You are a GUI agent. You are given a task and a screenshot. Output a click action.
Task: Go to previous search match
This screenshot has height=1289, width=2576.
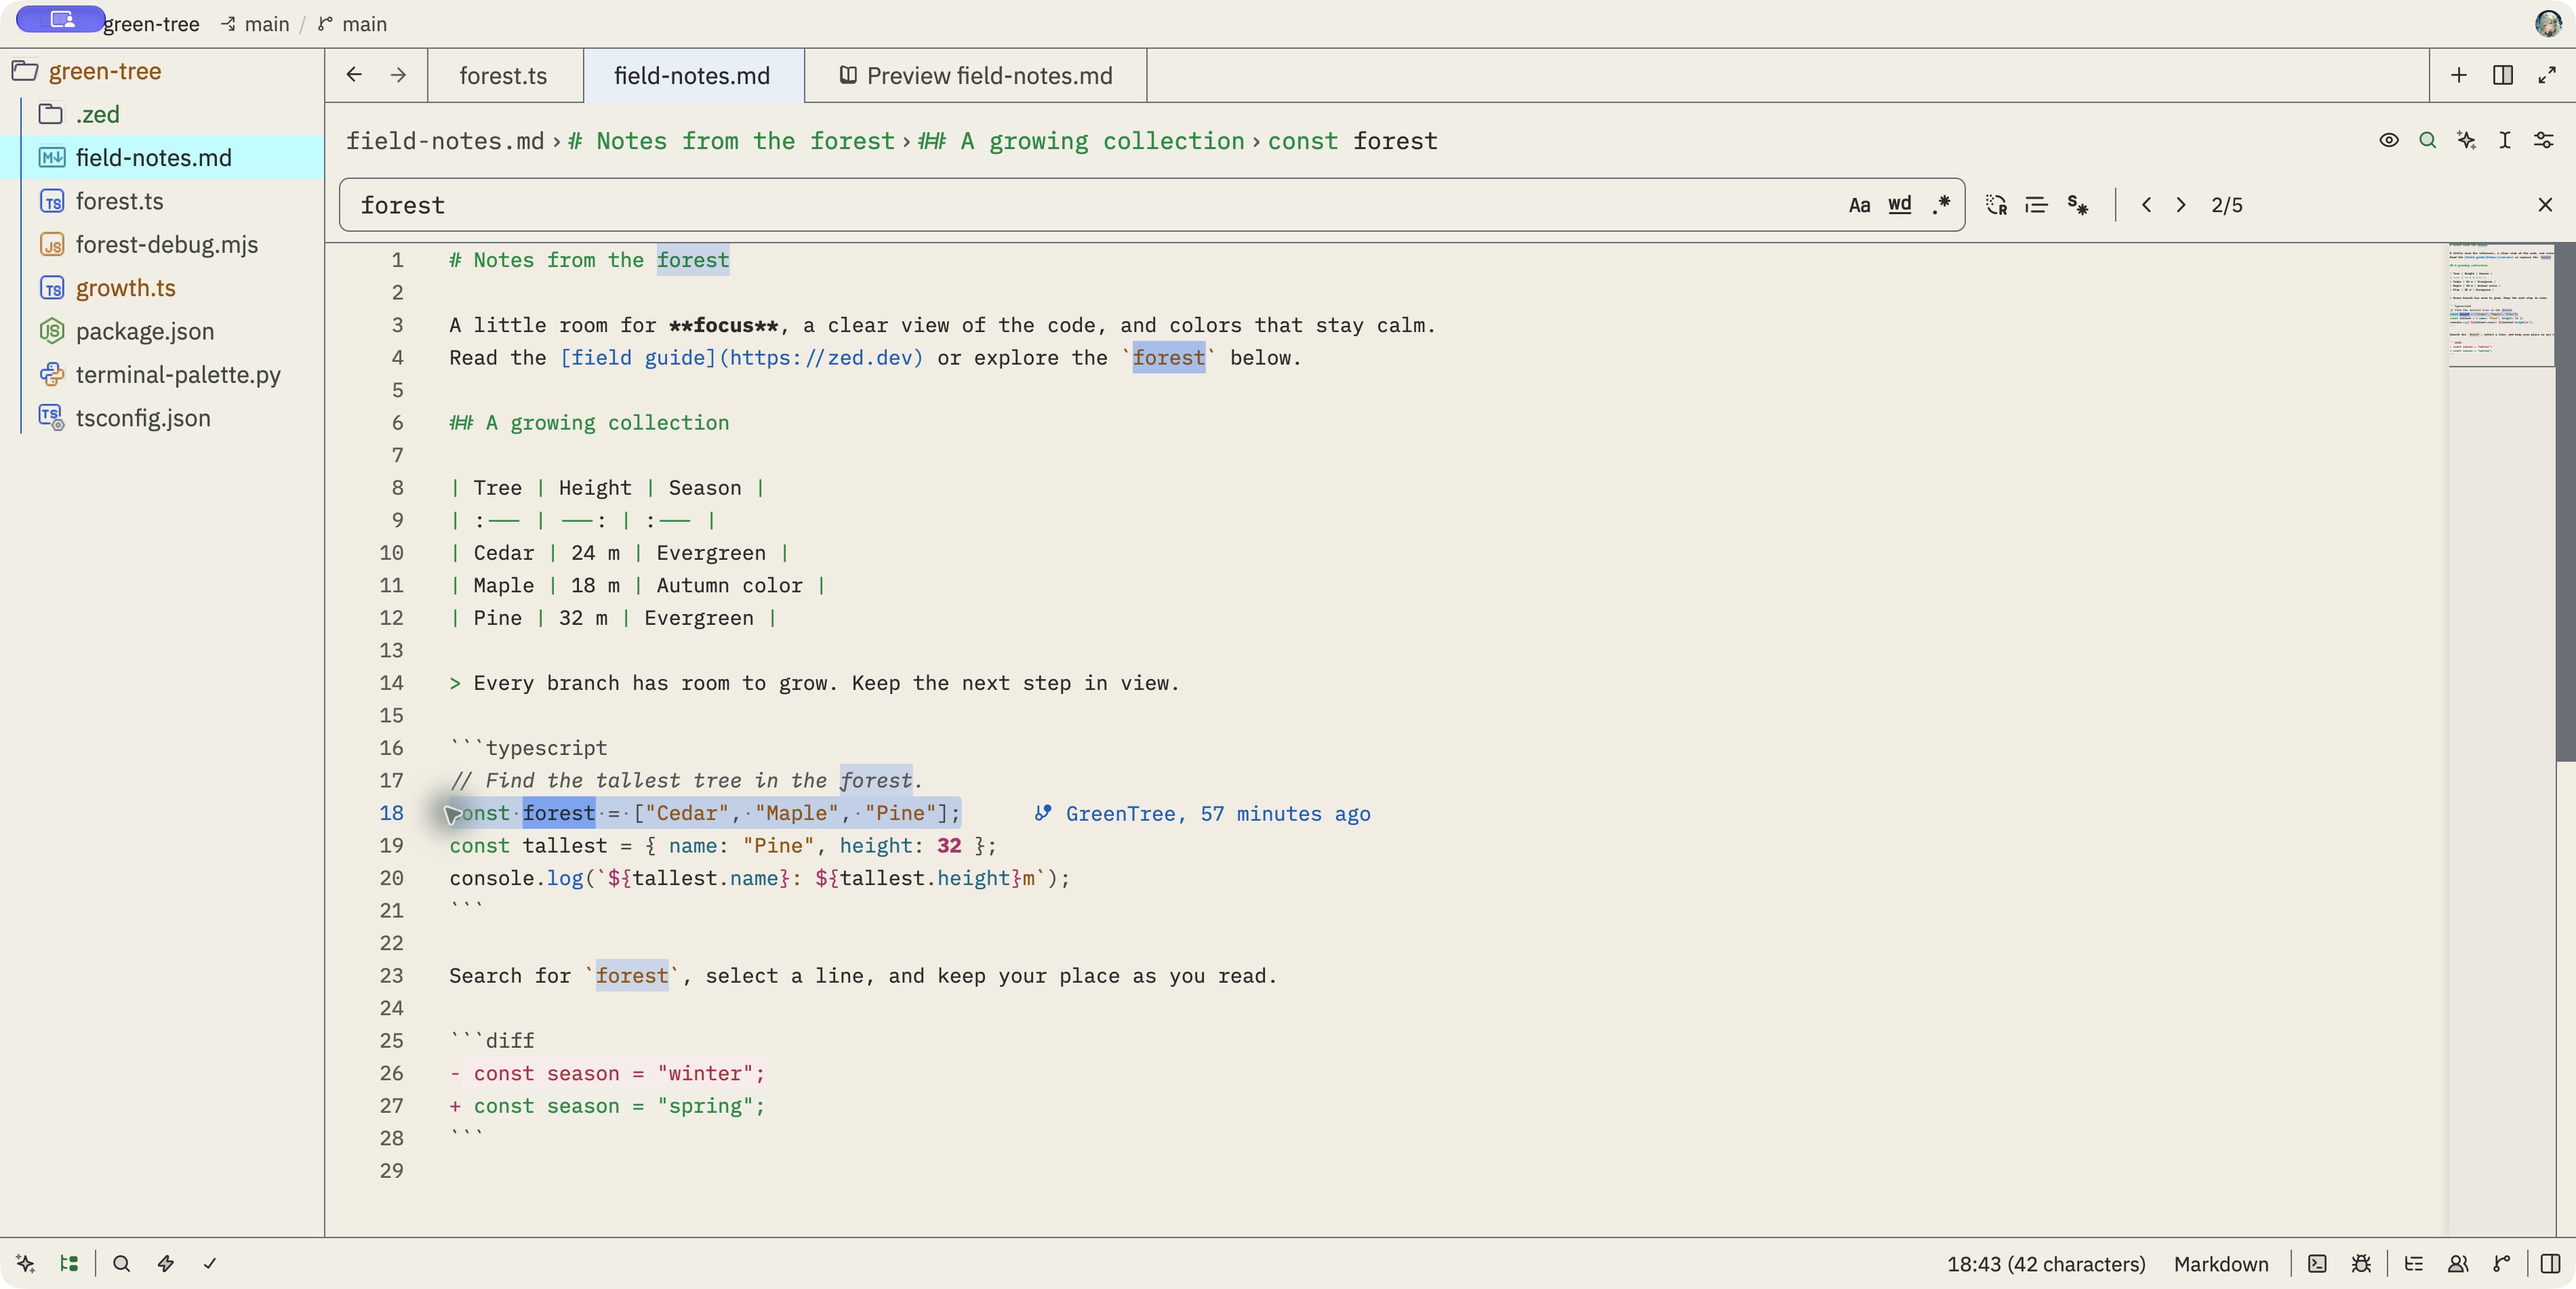(x=2146, y=205)
